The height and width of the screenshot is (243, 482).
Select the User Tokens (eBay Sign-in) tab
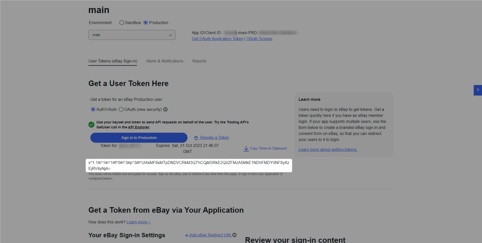pos(113,61)
